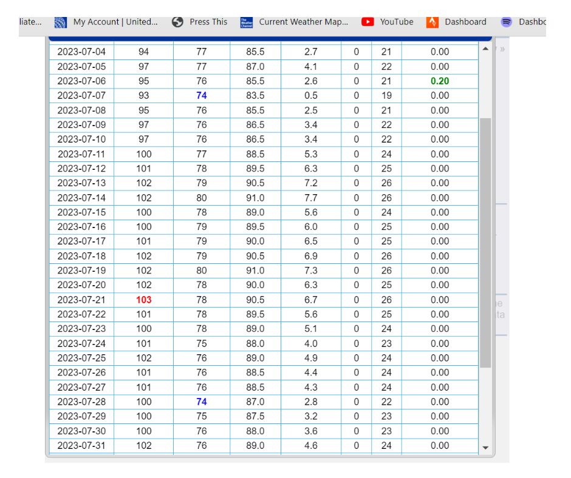Click the gray vertical scrollbar thumb
The height and width of the screenshot is (478, 571).
pyautogui.click(x=485, y=243)
